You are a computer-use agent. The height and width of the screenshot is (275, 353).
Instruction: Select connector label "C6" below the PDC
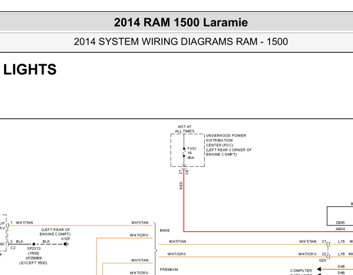click(187, 172)
